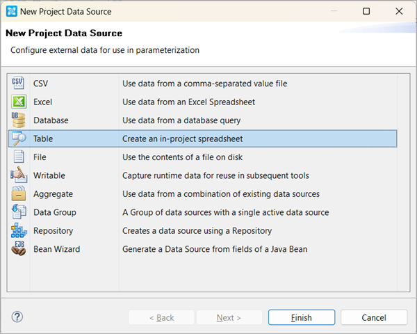Close the New Project Data Source dialog

pos(399,11)
